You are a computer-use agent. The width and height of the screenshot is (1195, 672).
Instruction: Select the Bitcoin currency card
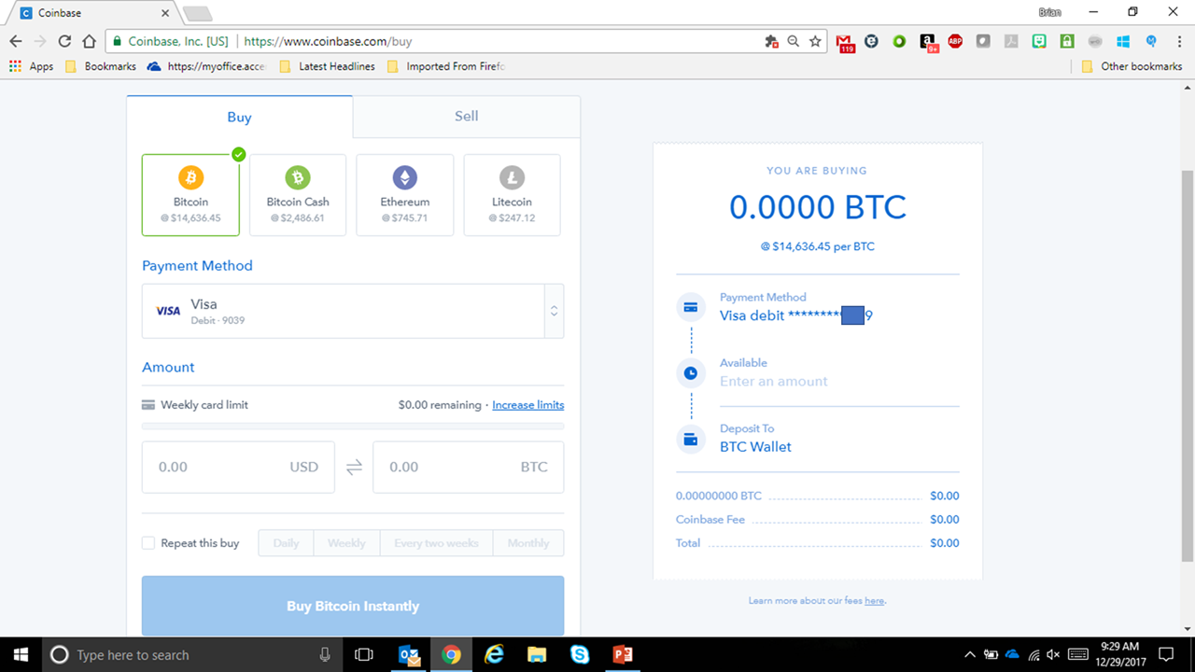tap(190, 194)
